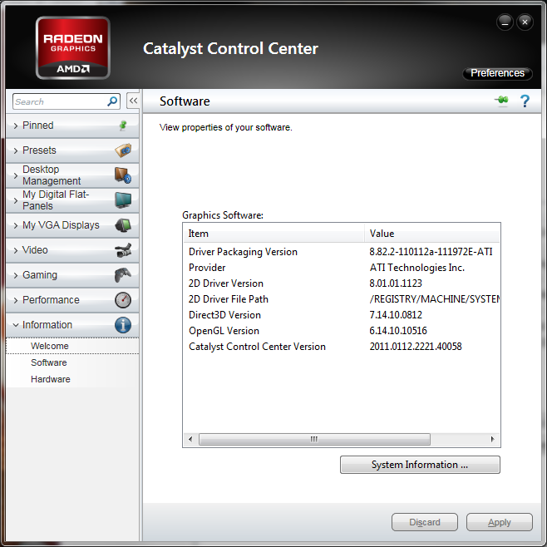Expand the Presets section chevron
Screen dimensions: 547x547
16,150
